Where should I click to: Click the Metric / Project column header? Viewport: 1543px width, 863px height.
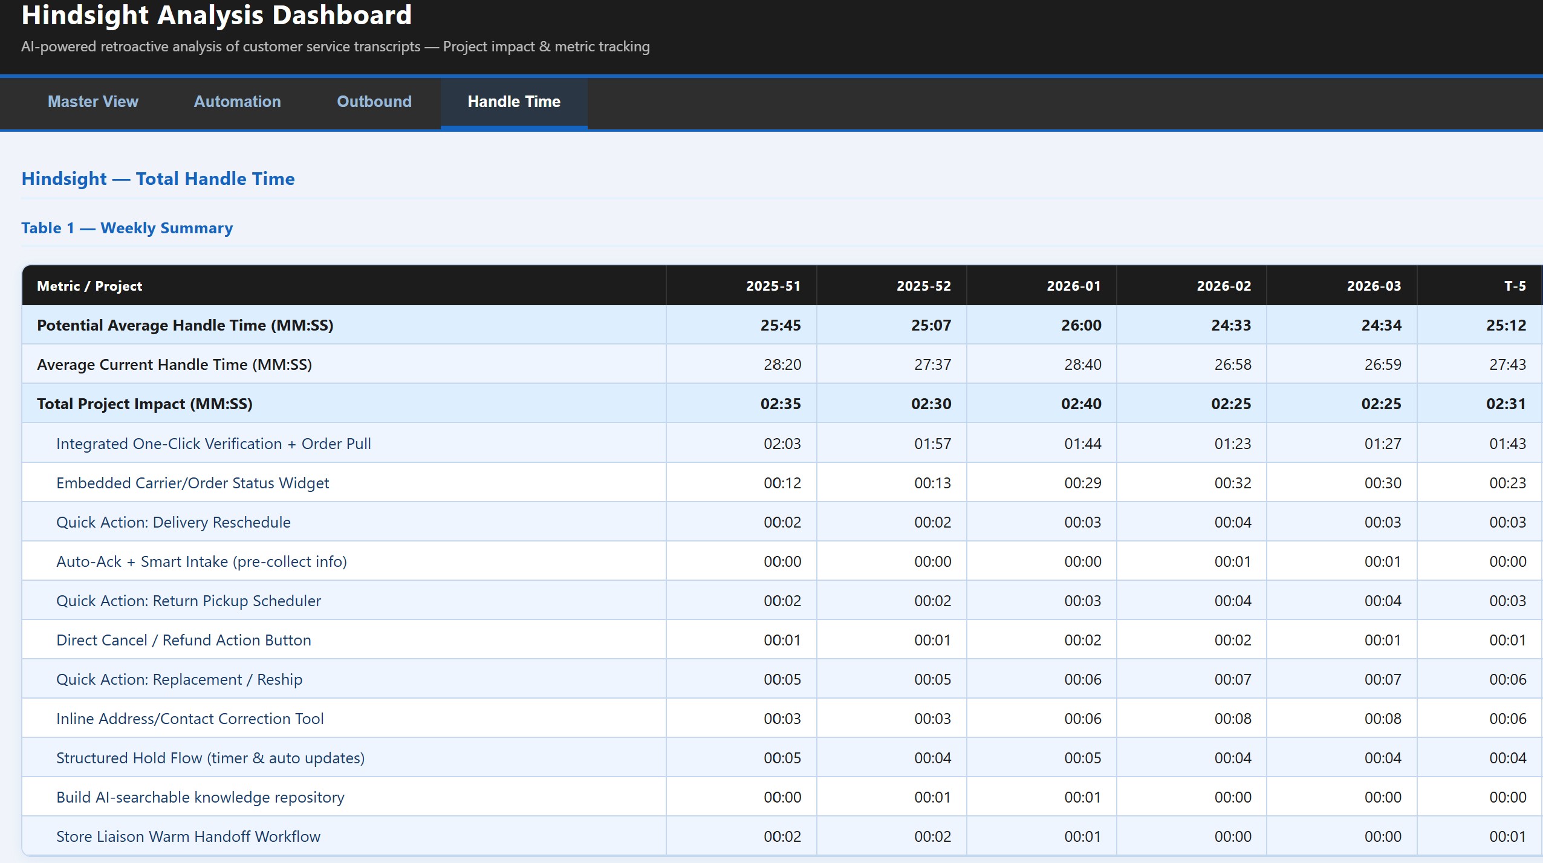89,286
